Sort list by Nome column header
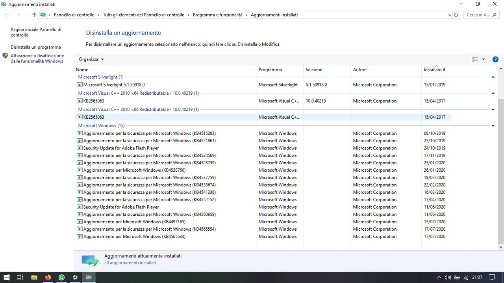This screenshot has width=504, height=283. [x=165, y=70]
